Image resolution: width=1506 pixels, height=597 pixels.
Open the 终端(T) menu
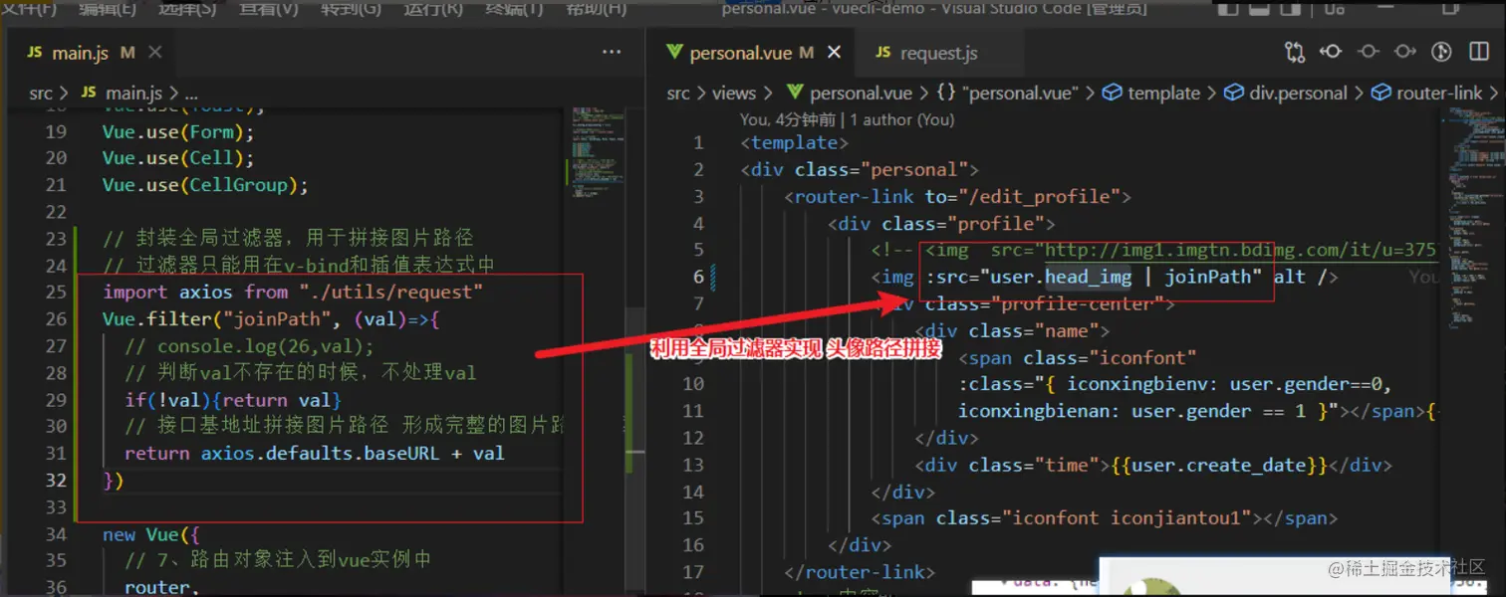tap(515, 9)
